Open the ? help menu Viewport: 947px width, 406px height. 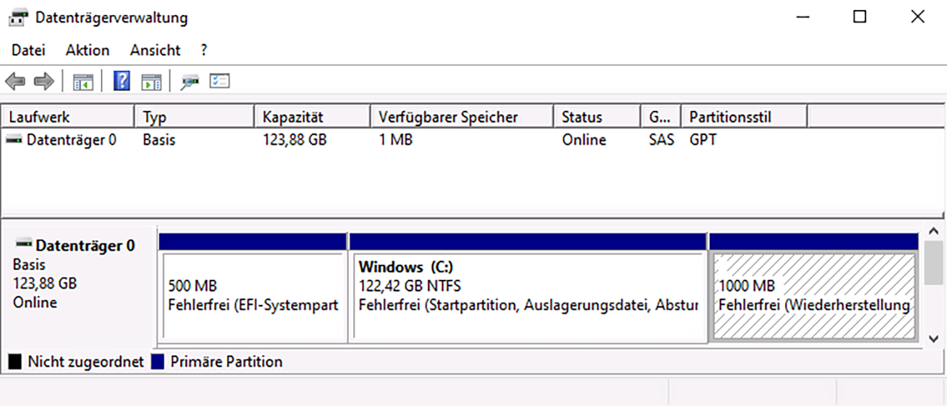pyautogui.click(x=204, y=50)
